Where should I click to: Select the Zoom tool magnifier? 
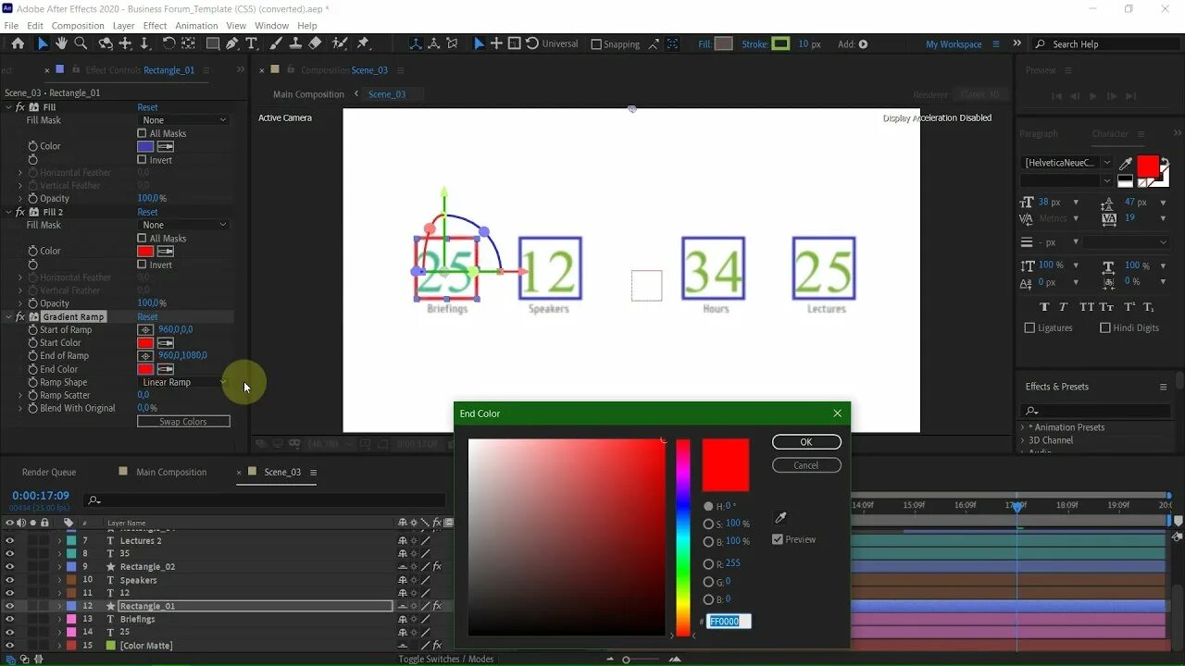pos(81,43)
